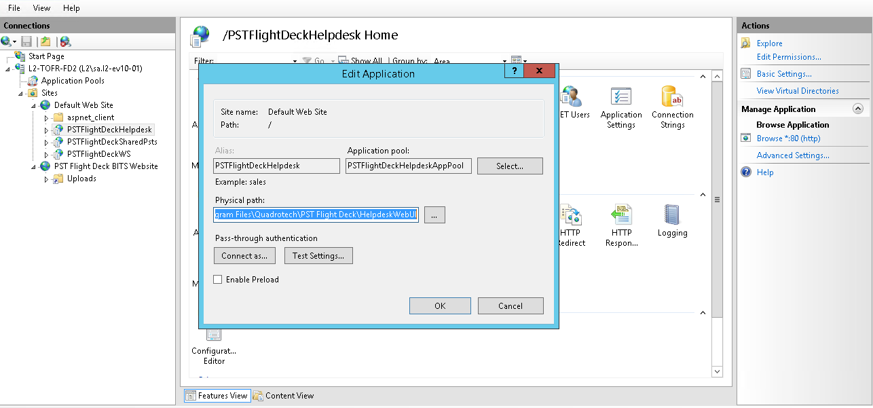Click the PSTFlightDeckWS application icon
Image resolution: width=873 pixels, height=408 pixels.
(x=58, y=154)
